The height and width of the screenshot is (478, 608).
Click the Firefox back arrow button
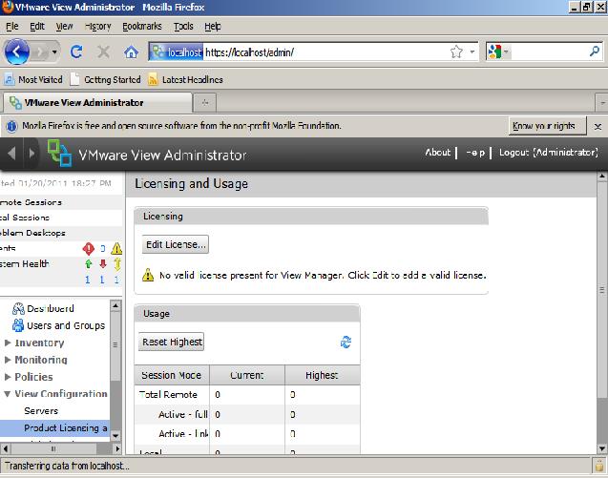click(x=16, y=52)
